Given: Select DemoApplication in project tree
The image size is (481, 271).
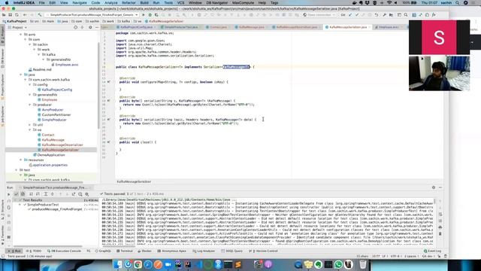Looking at the screenshot, I should click(51, 155).
